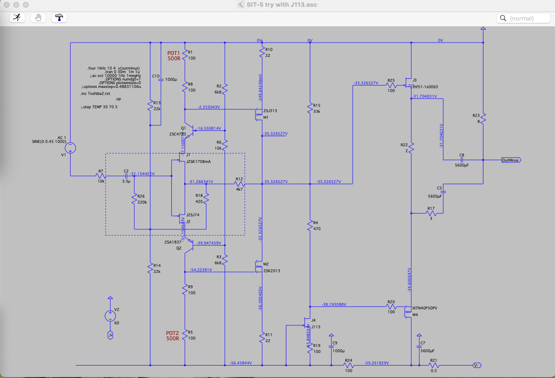Click the -59.261829V voltage label

point(376,363)
